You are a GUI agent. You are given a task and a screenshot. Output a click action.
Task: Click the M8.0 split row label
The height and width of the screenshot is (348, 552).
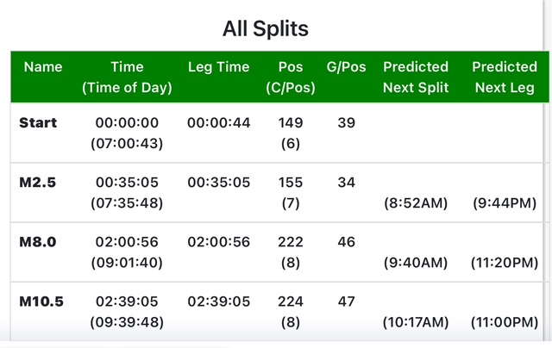point(38,243)
